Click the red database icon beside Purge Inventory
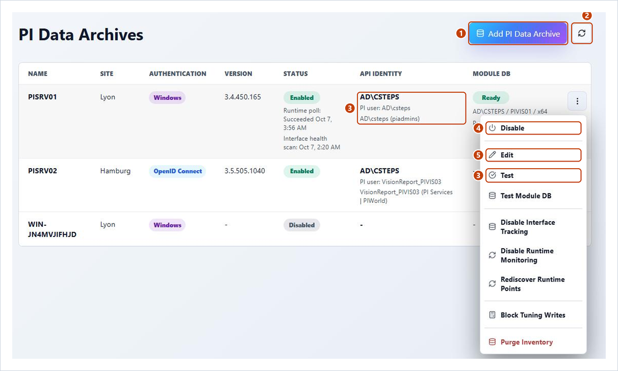The height and width of the screenshot is (371, 618). [x=492, y=342]
